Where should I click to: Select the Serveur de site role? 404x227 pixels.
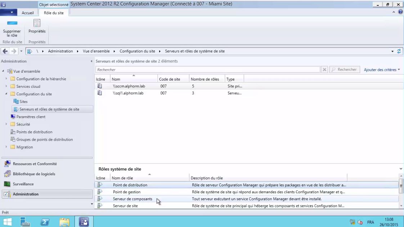tap(247, 206)
